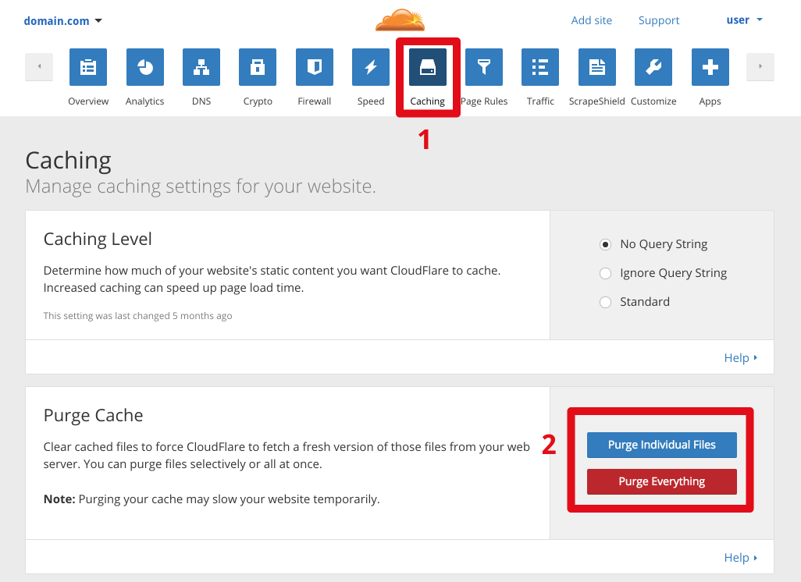Open the DNS network icon
Image resolution: width=801 pixels, height=582 pixels.
[x=201, y=67]
